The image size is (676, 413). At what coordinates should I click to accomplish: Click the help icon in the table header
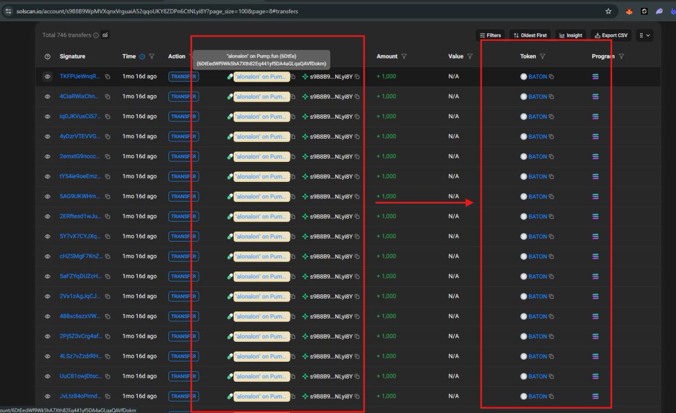[x=47, y=56]
